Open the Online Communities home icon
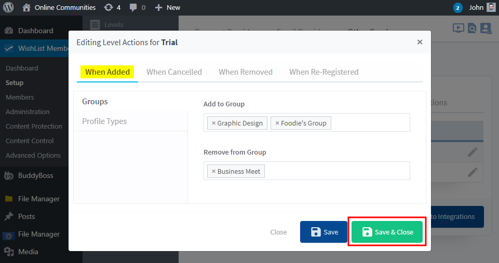The height and width of the screenshot is (263, 499). pyautogui.click(x=26, y=7)
